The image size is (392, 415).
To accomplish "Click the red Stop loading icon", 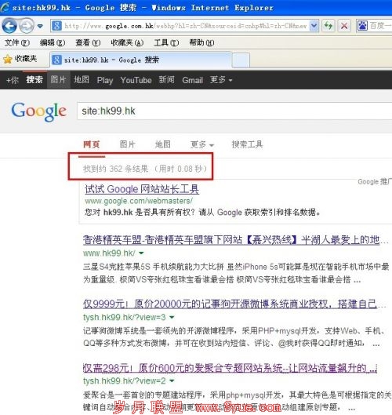I will tap(344, 26).
